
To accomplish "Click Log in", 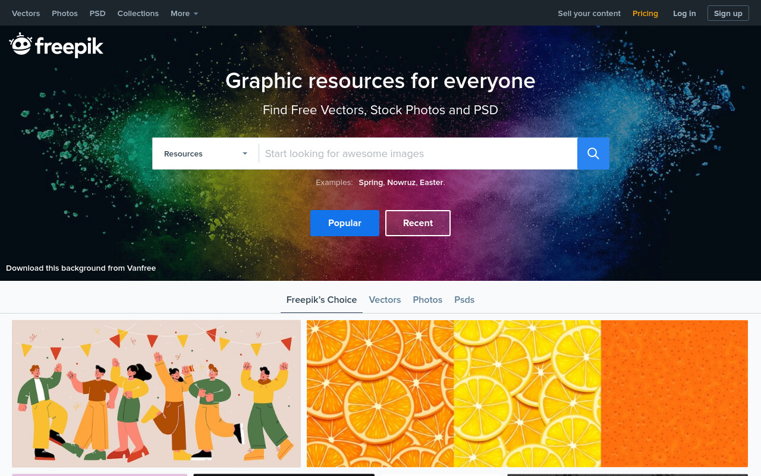I will 684,13.
